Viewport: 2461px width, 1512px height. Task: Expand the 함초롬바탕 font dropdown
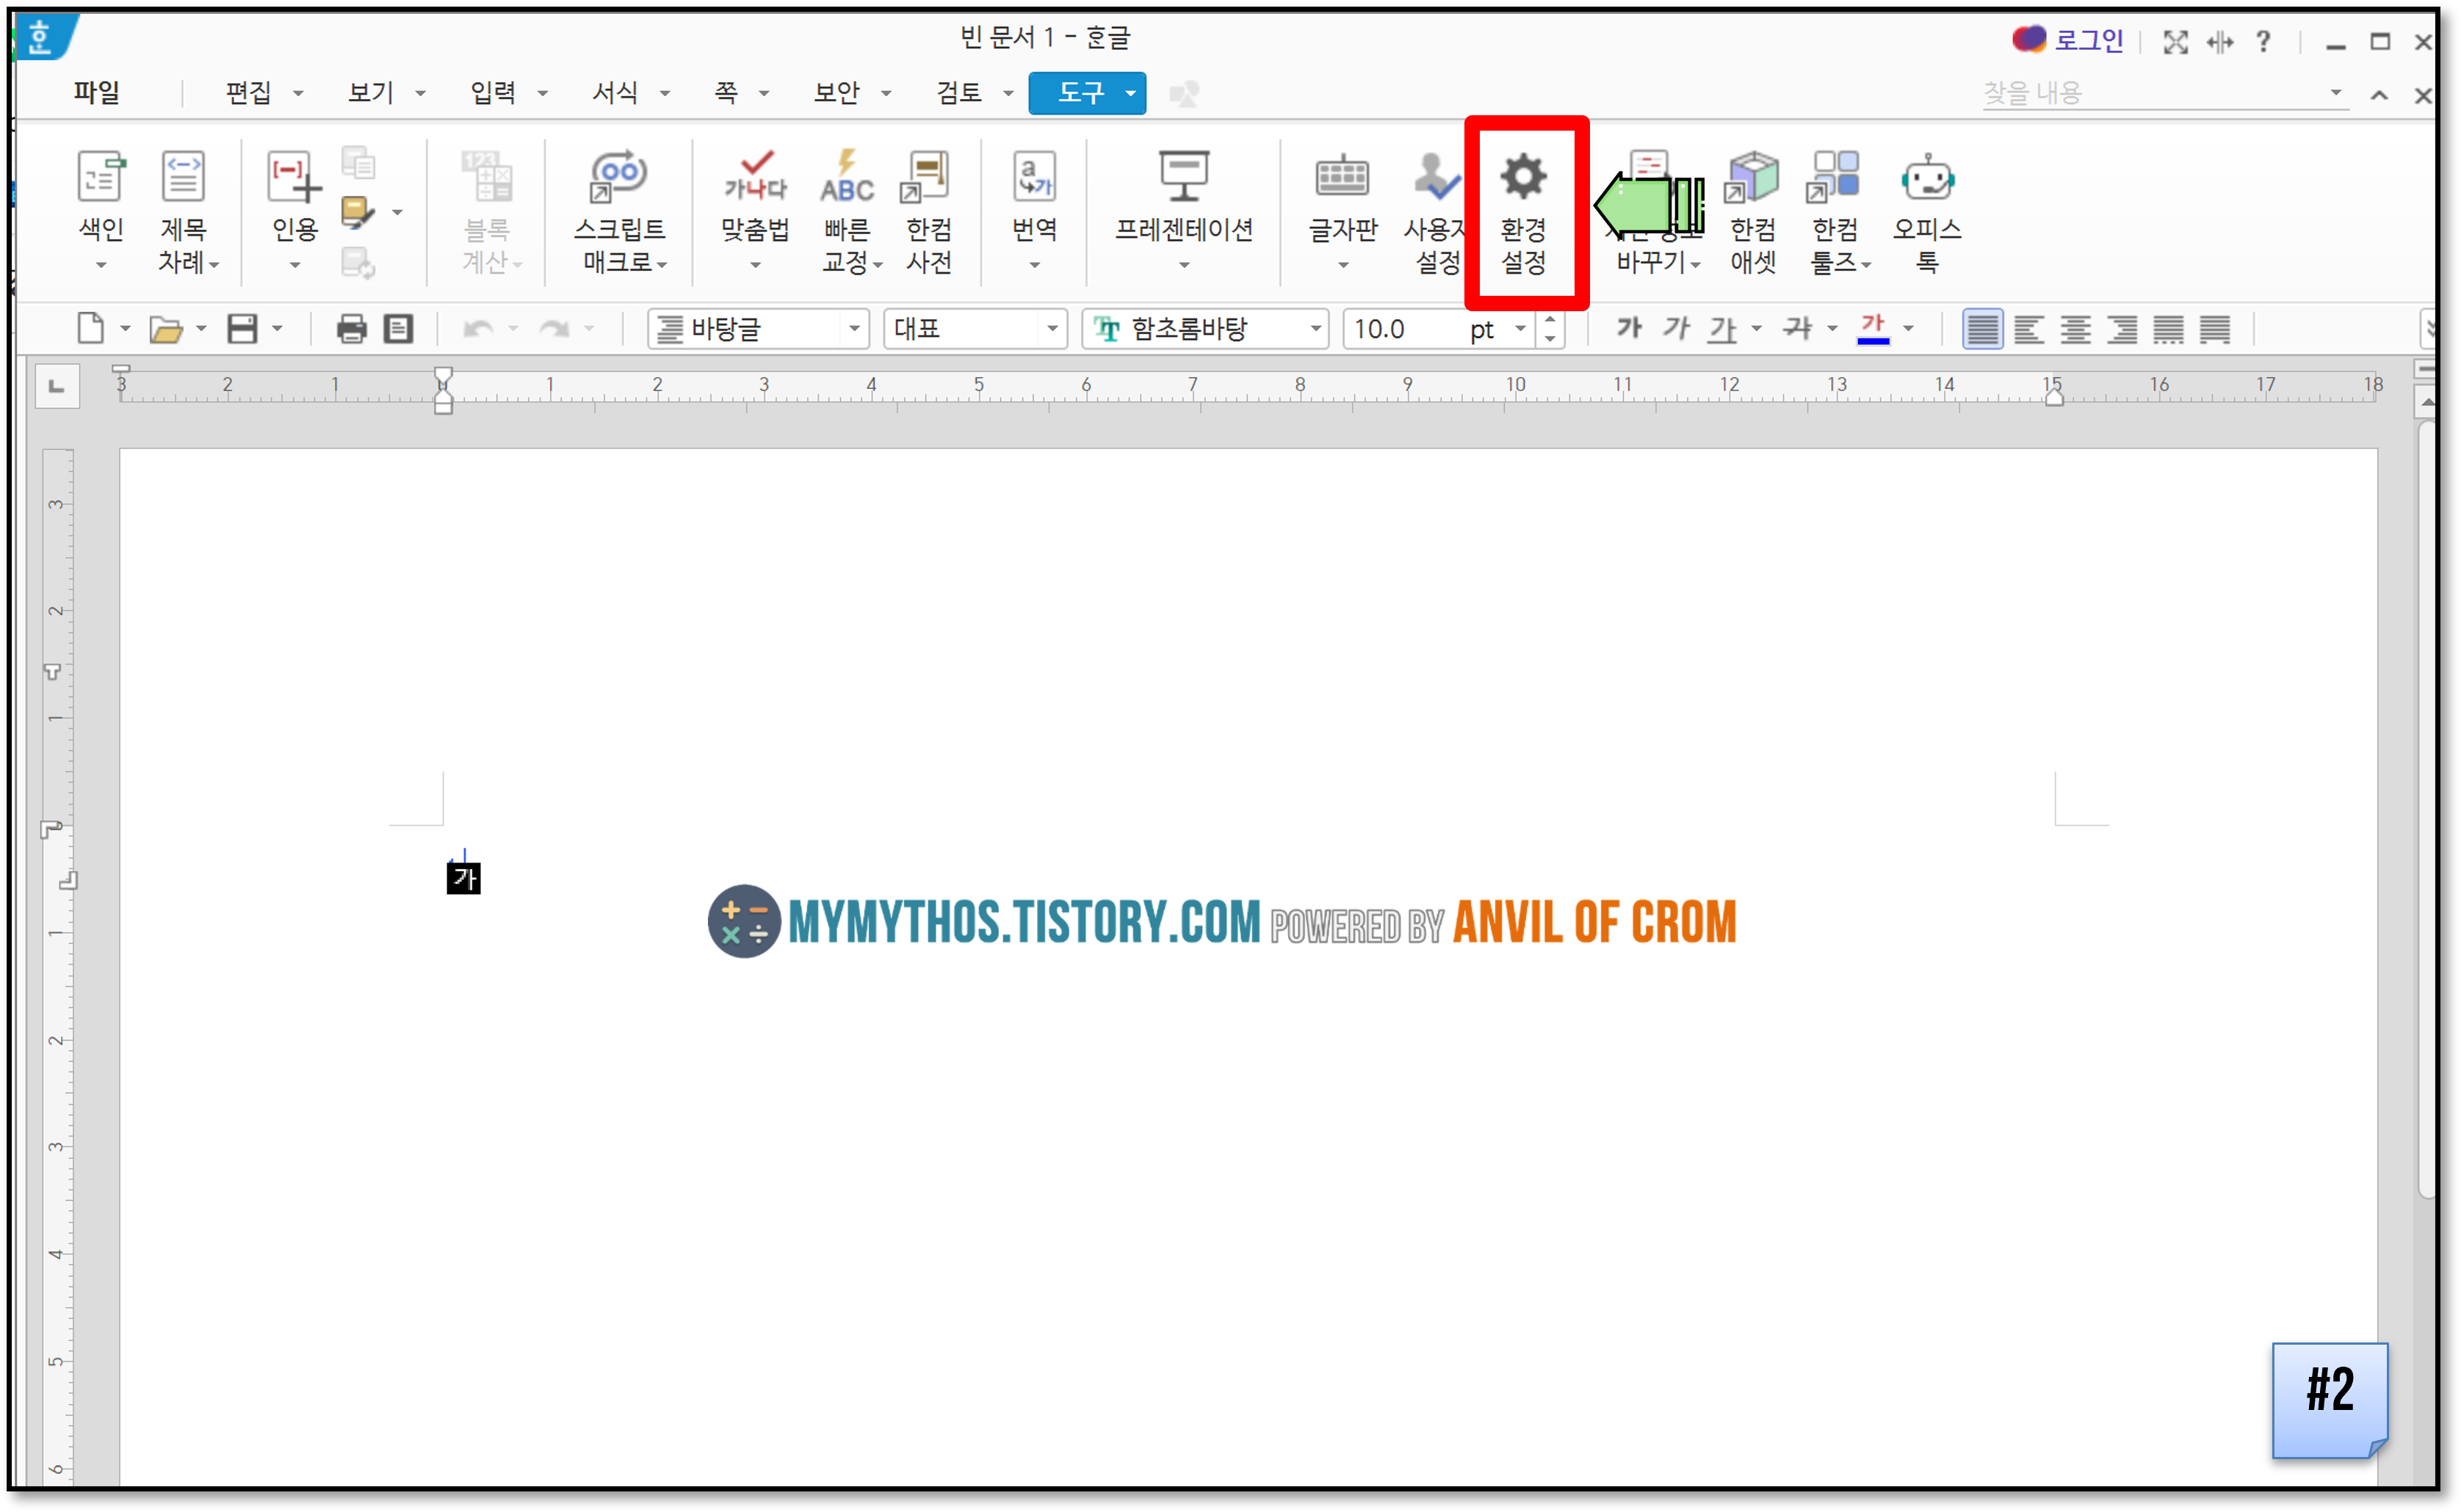click(1315, 329)
